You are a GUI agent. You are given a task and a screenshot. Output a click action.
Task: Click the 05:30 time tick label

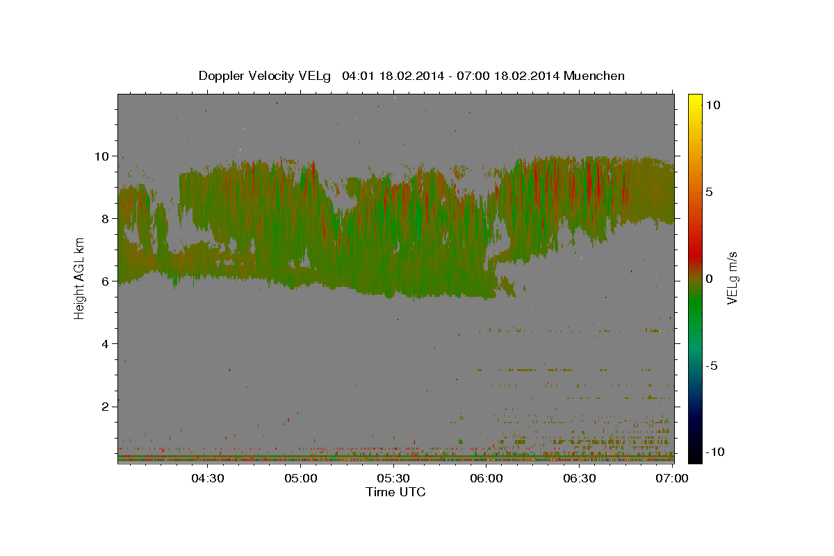coord(393,478)
